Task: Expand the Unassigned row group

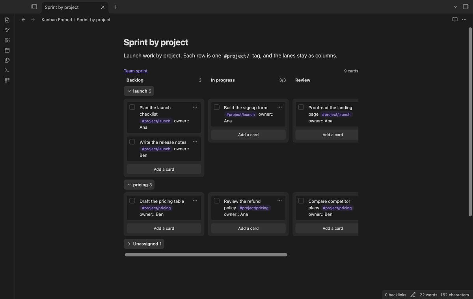Action: tap(144, 244)
